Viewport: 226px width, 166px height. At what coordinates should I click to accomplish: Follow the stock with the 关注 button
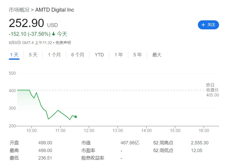[208, 25]
